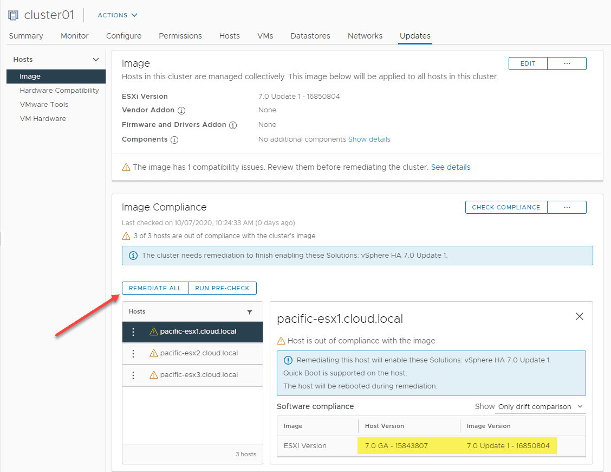
Task: Open the pacific-esx1 host three-dot menu
Action: [x=133, y=332]
